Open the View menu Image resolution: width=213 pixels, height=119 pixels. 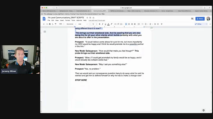pyautogui.click(x=57, y=20)
